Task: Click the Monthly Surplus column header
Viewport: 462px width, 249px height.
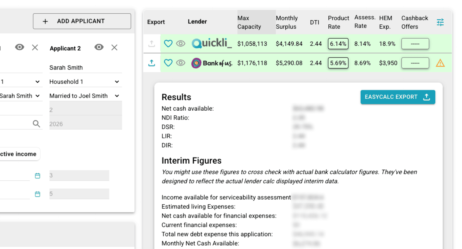Action: point(287,22)
